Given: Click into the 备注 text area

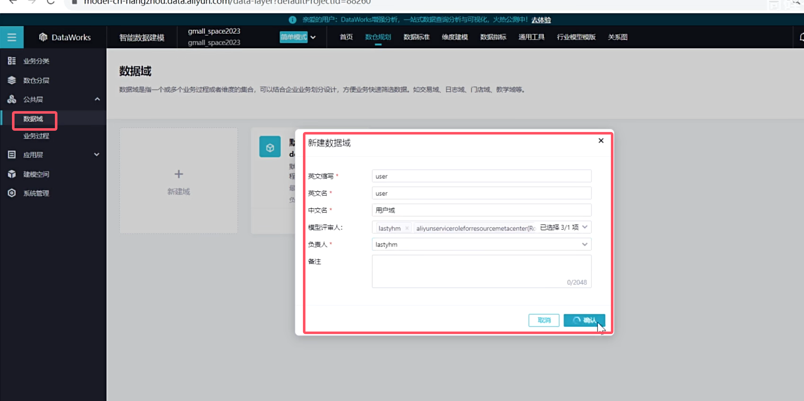Looking at the screenshot, I should pos(481,271).
